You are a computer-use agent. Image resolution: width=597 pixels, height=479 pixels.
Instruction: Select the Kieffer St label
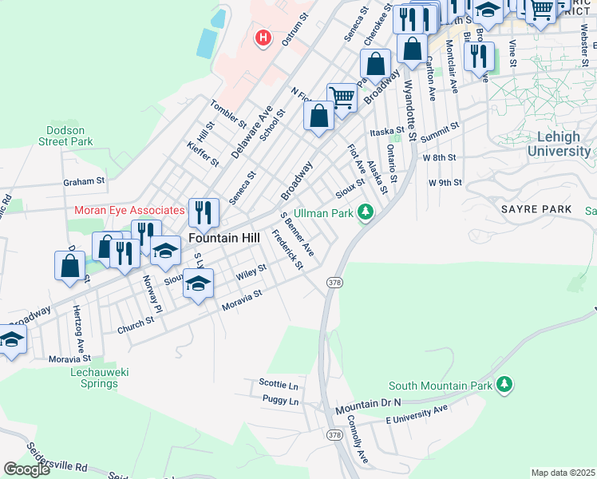click(203, 154)
